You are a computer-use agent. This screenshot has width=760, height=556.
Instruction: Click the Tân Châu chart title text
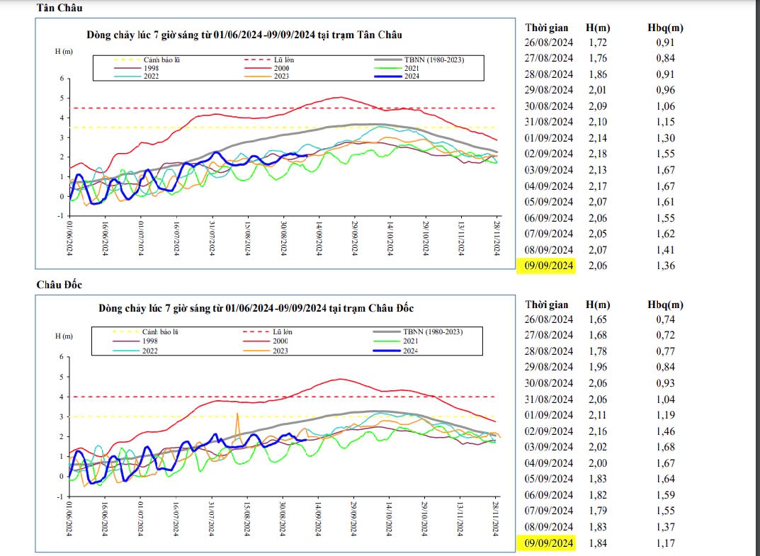tap(246, 34)
